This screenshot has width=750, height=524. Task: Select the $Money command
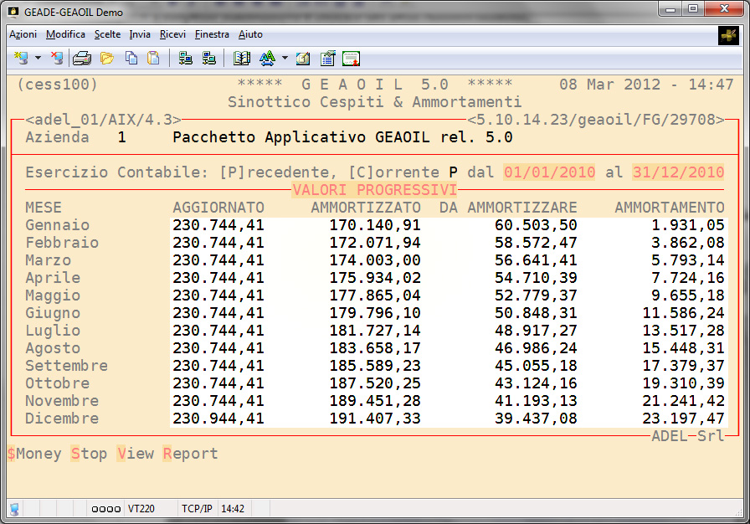click(34, 454)
